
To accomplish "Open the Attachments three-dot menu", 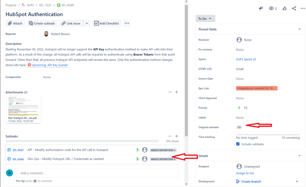I will pyautogui.click(x=170, y=92).
